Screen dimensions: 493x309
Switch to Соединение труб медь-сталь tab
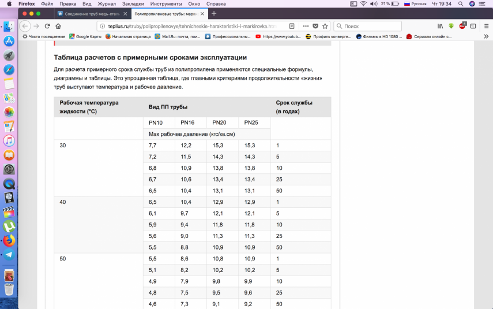click(92, 14)
